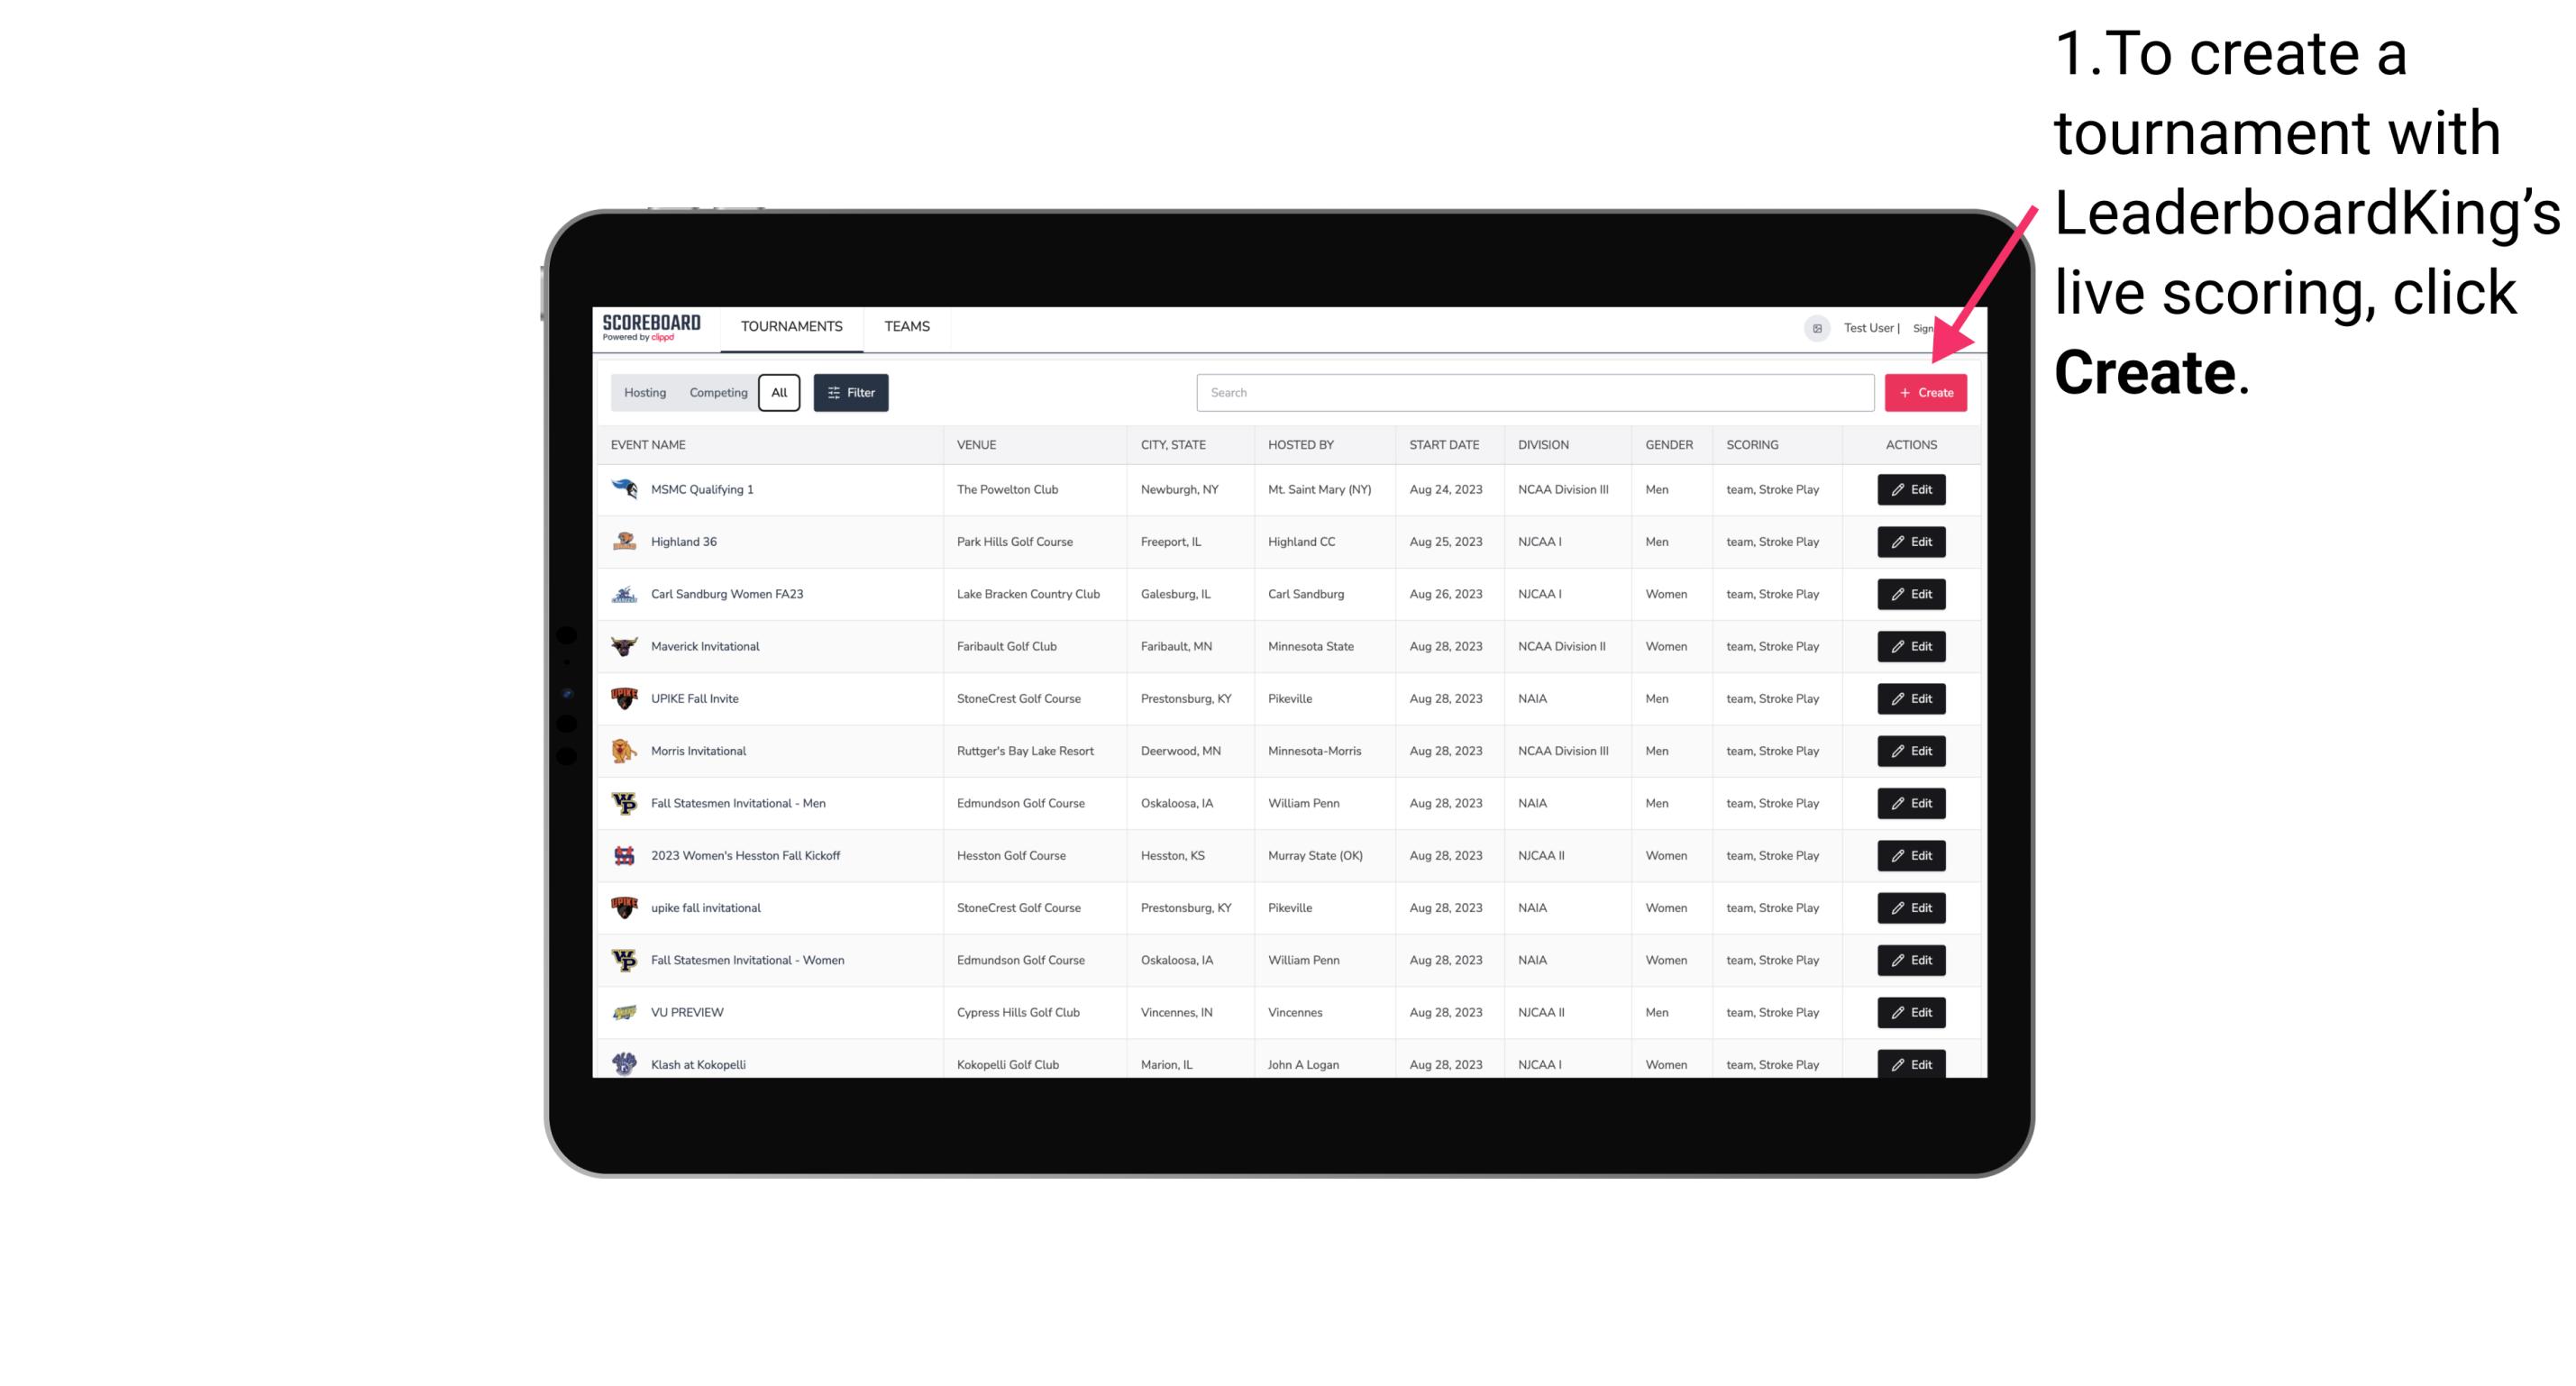This screenshot has width=2576, height=1386.
Task: Click the Edit icon for Klash at Kokopelli
Action: point(1910,1063)
